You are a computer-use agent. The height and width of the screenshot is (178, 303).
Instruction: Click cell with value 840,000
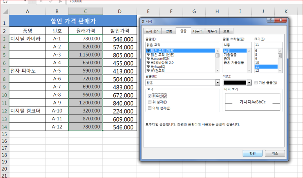tap(120, 103)
